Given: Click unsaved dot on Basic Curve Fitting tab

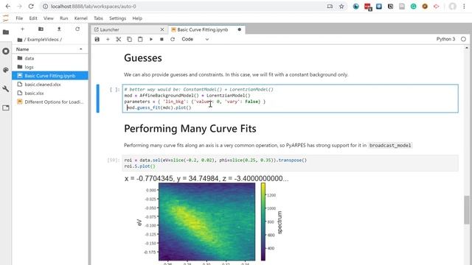Looking at the screenshot, I should [239, 29].
